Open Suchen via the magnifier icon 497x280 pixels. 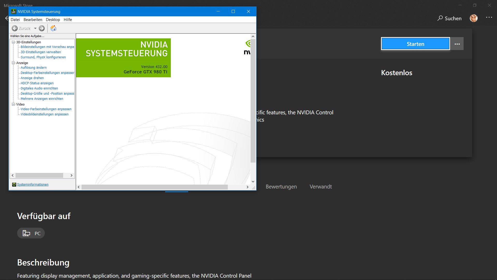[x=440, y=18]
